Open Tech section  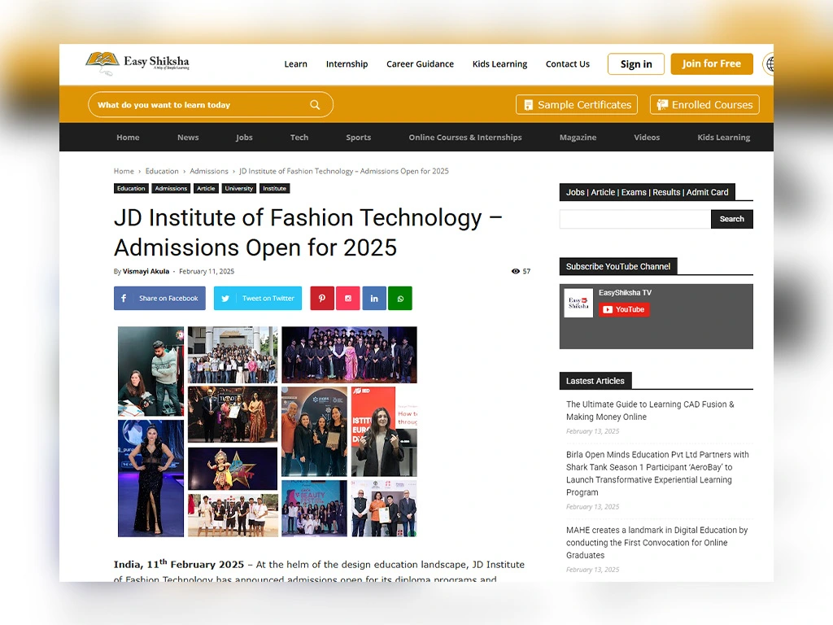299,137
